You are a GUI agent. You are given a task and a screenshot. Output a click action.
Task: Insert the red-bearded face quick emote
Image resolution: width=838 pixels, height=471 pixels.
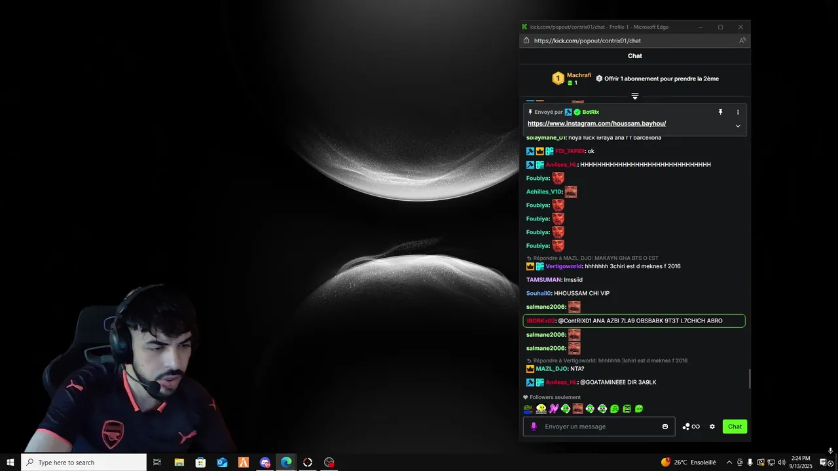(578, 409)
